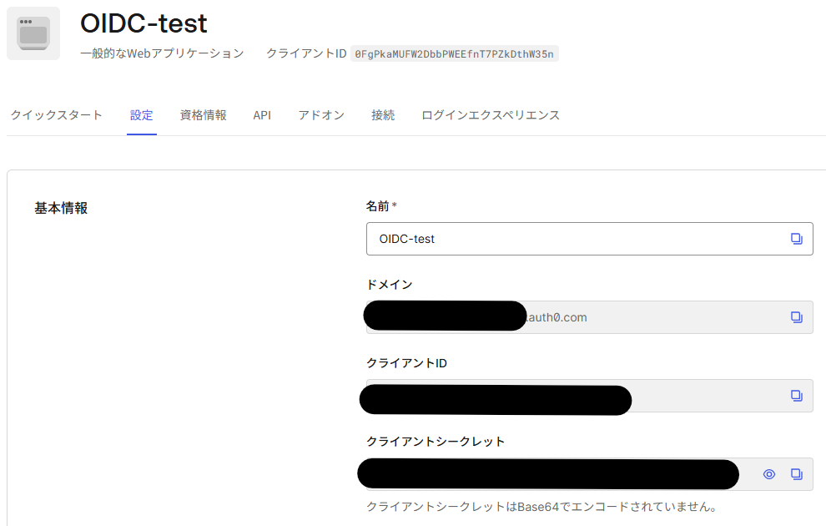
Task: Click the OIDC-test application logo icon
Action: (33, 33)
